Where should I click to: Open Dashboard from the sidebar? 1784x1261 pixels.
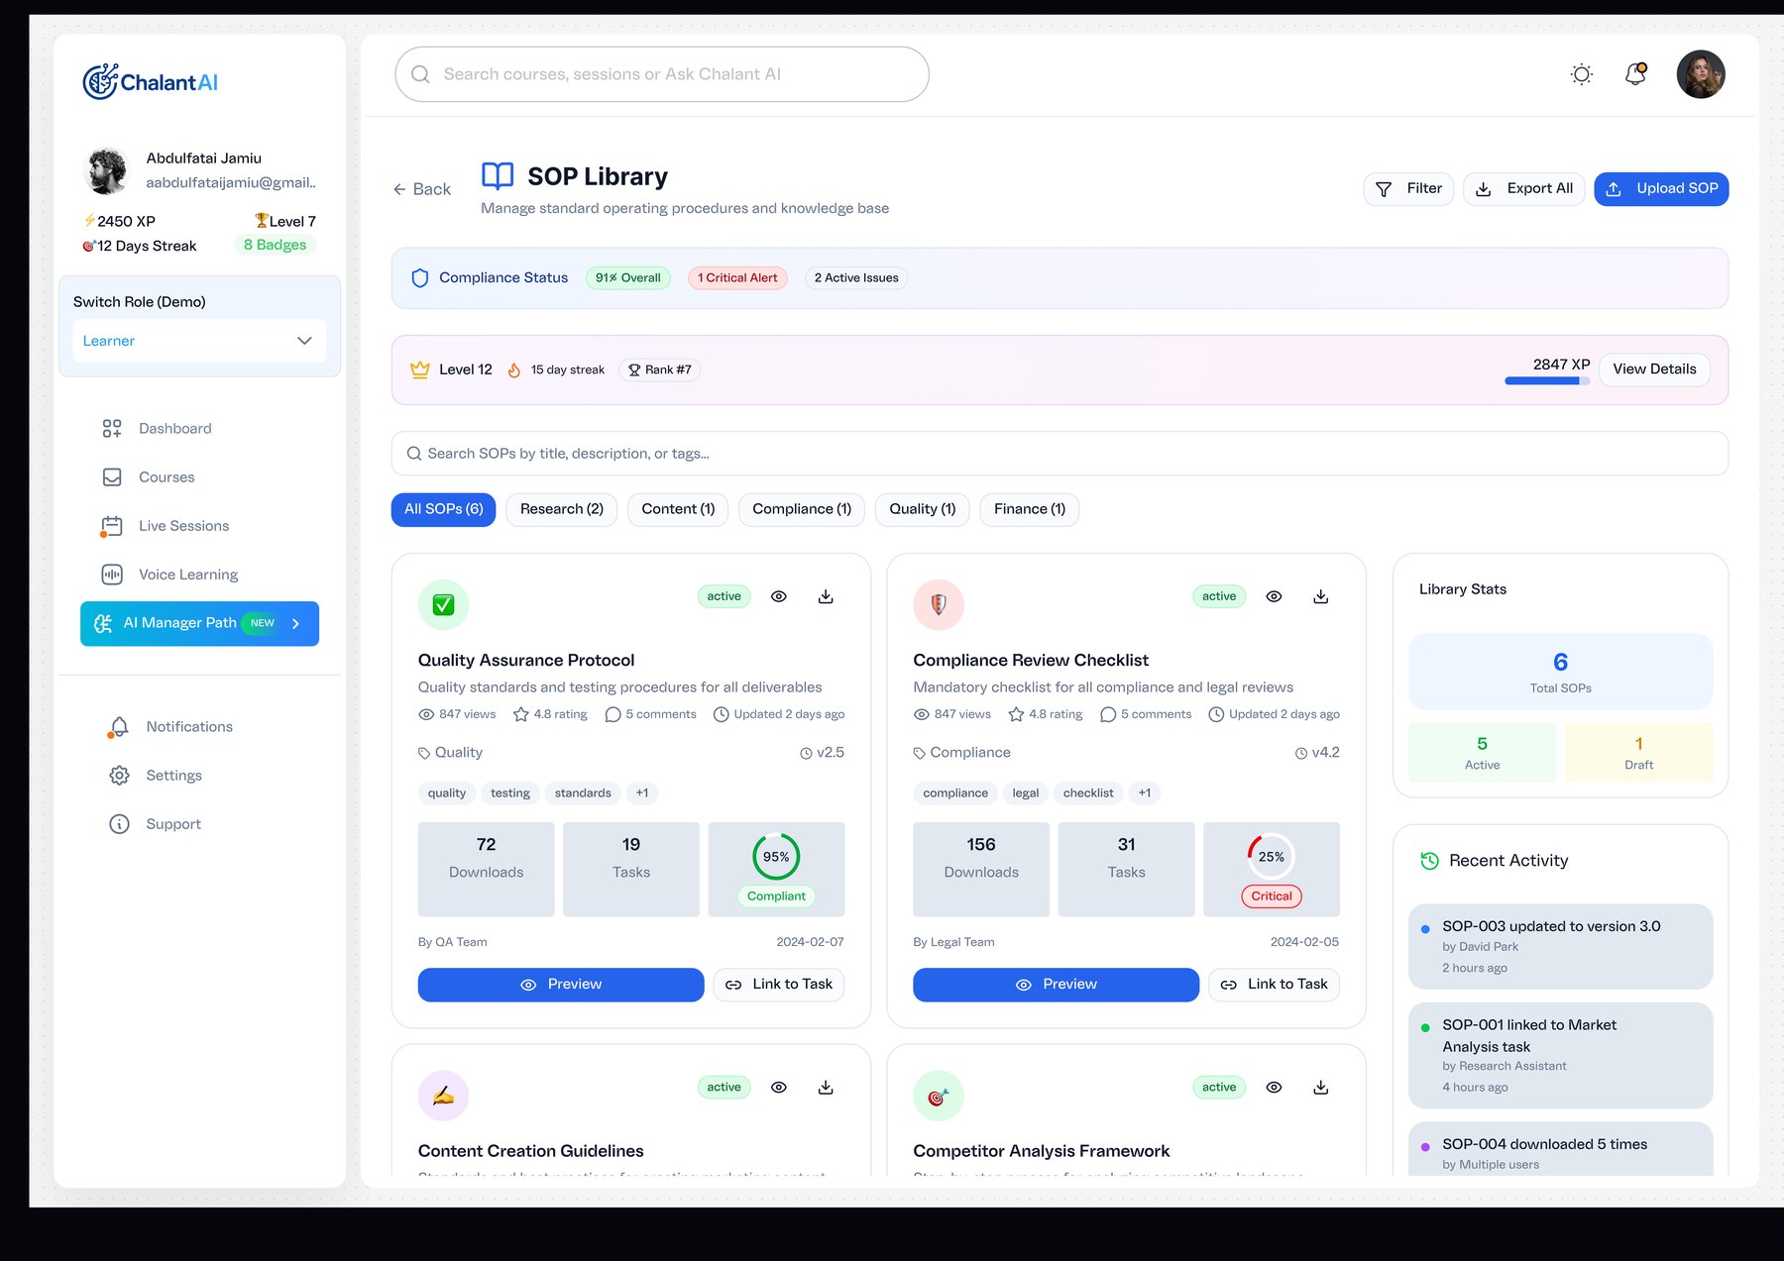pyautogui.click(x=174, y=428)
